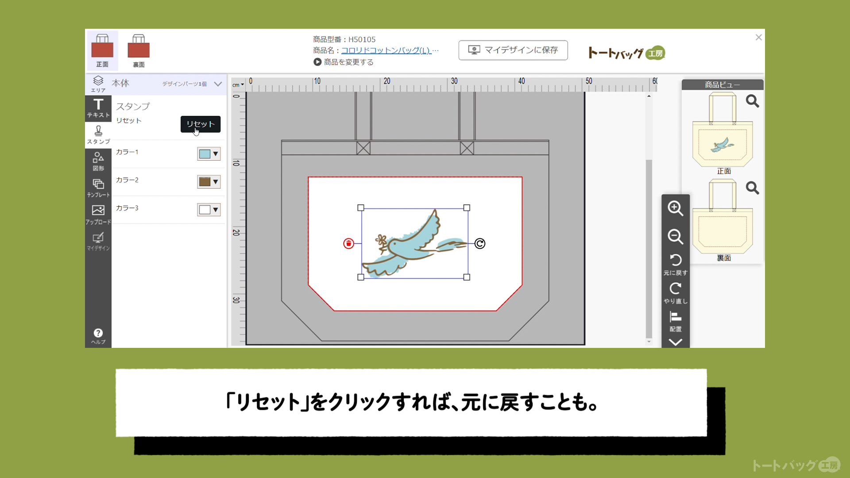The height and width of the screenshot is (478, 850).
Task: Open the アップロード image upload tool
Action: (x=98, y=215)
